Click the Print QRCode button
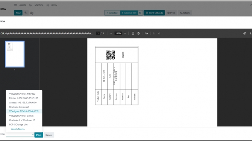This screenshot has height=141, width=252. point(154,13)
